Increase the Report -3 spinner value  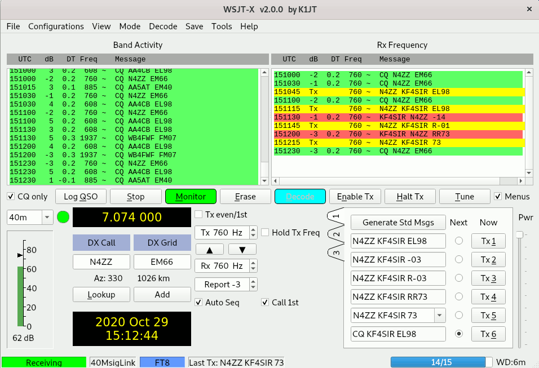pos(253,281)
